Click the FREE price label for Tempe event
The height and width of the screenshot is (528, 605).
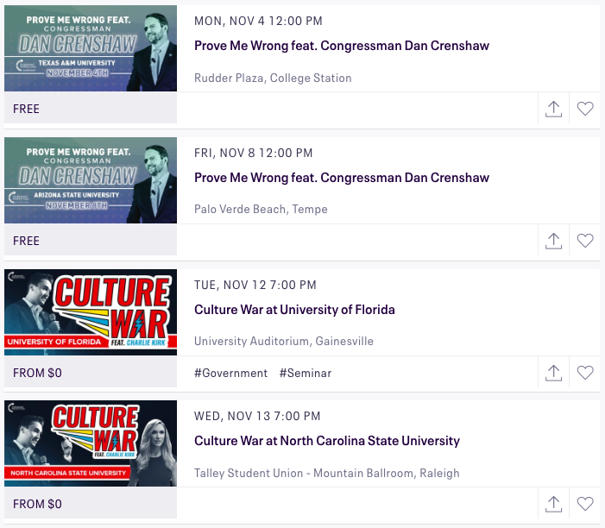(27, 241)
